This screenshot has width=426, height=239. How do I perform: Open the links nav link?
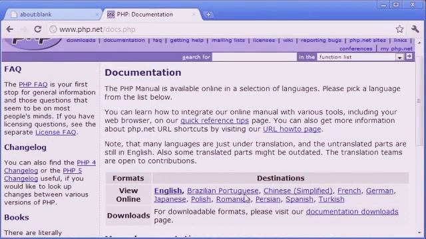(x=401, y=40)
